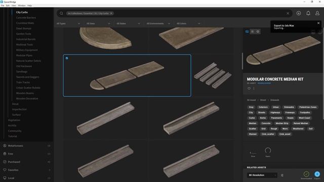Viewport: 324px width, 182px height.
Task: Open the Community category
Action: pos(15,131)
